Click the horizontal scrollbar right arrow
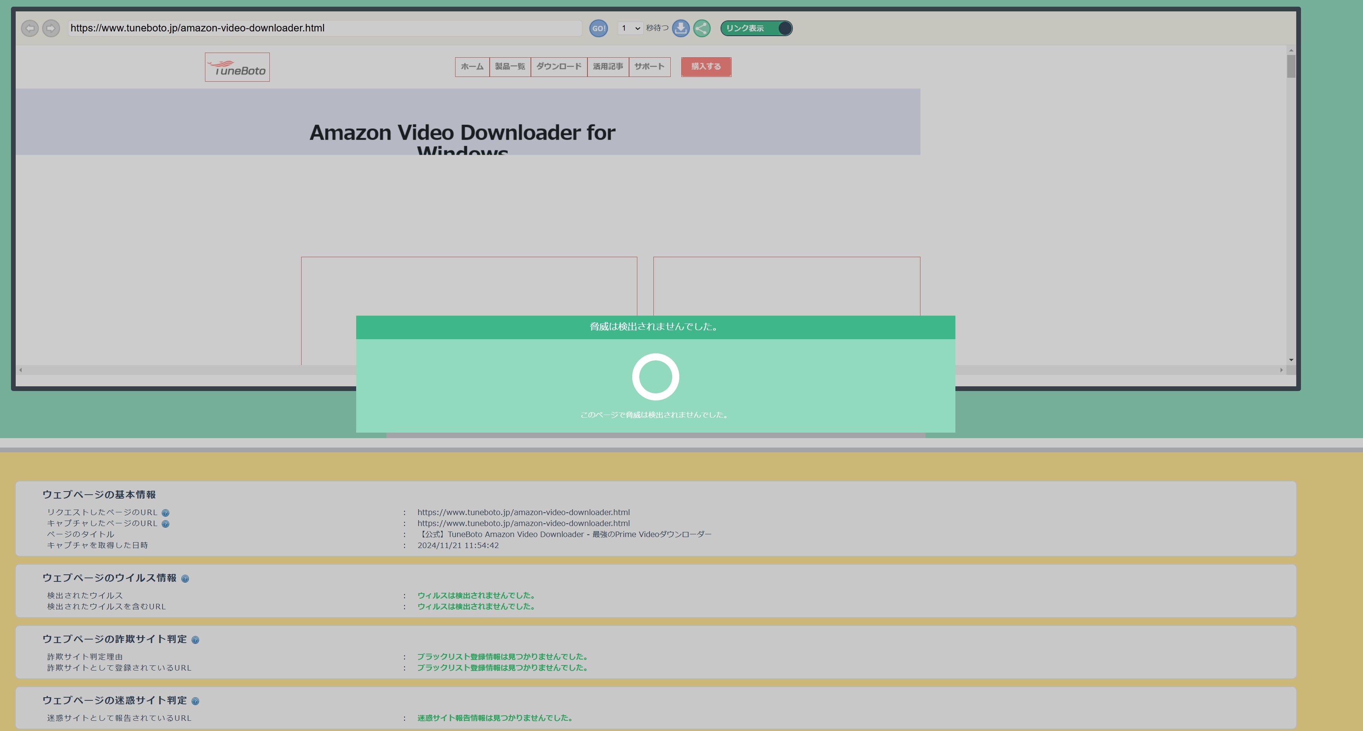Screen dimensions: 1363x731 click(x=1281, y=370)
